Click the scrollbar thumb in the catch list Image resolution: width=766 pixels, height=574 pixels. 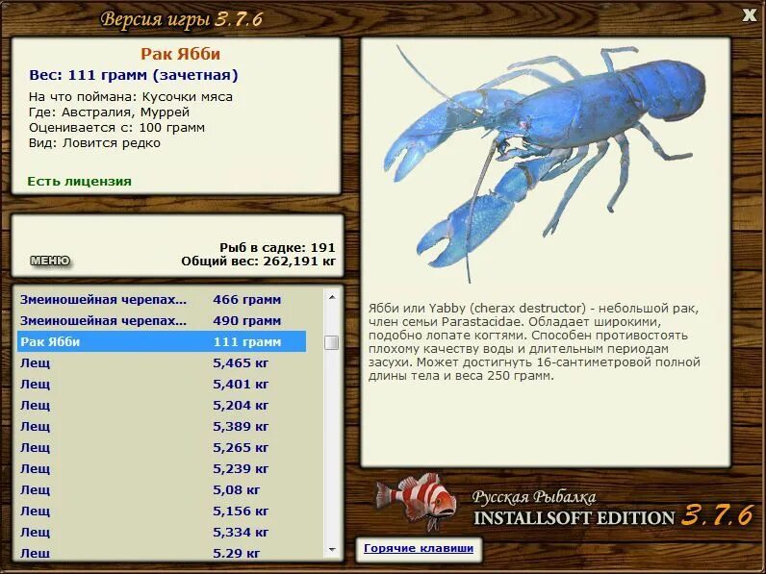pos(332,342)
